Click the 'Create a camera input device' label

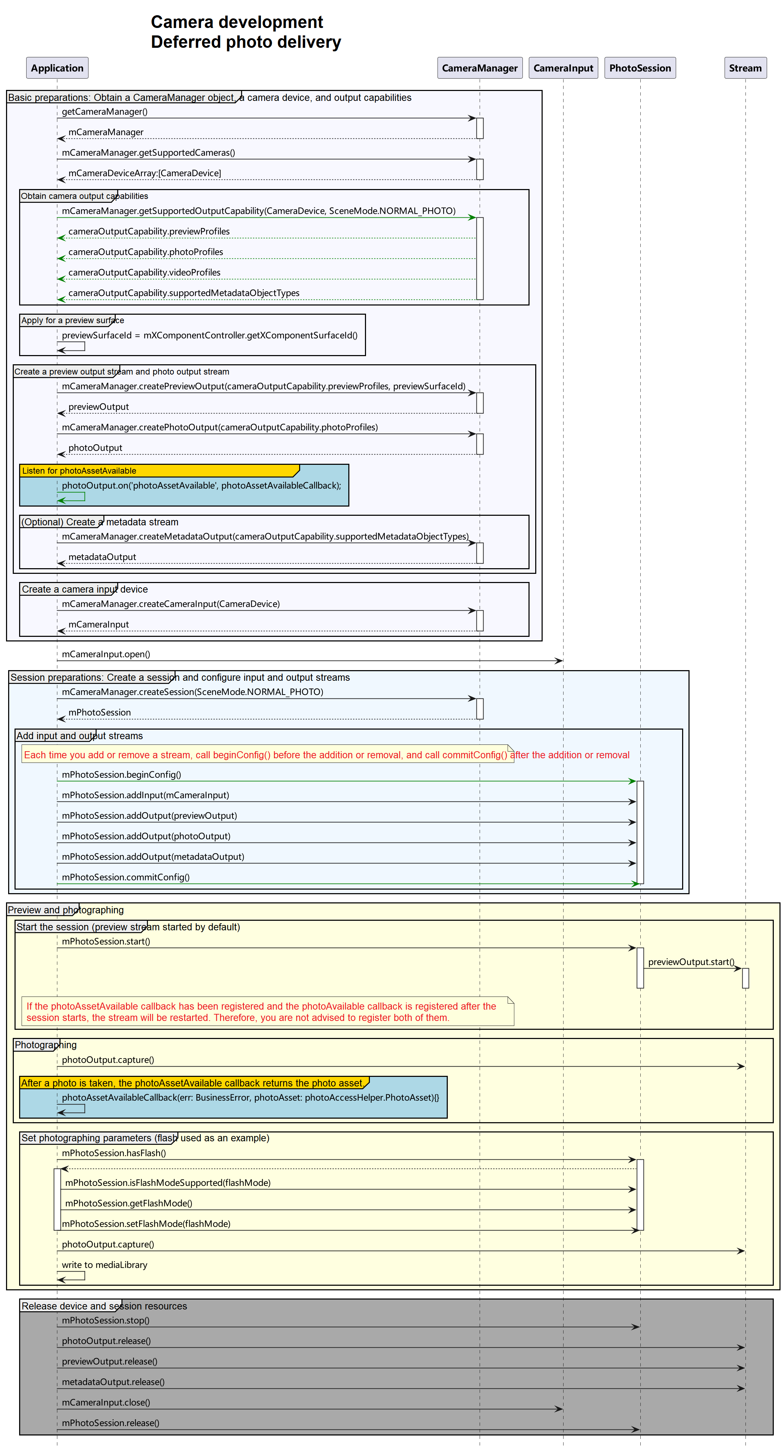(85, 589)
